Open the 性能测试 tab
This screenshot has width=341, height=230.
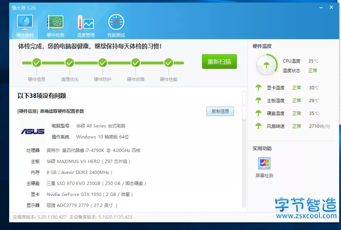point(116,25)
